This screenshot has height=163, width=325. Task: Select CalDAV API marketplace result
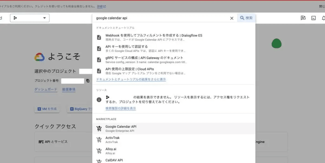click(x=174, y=160)
